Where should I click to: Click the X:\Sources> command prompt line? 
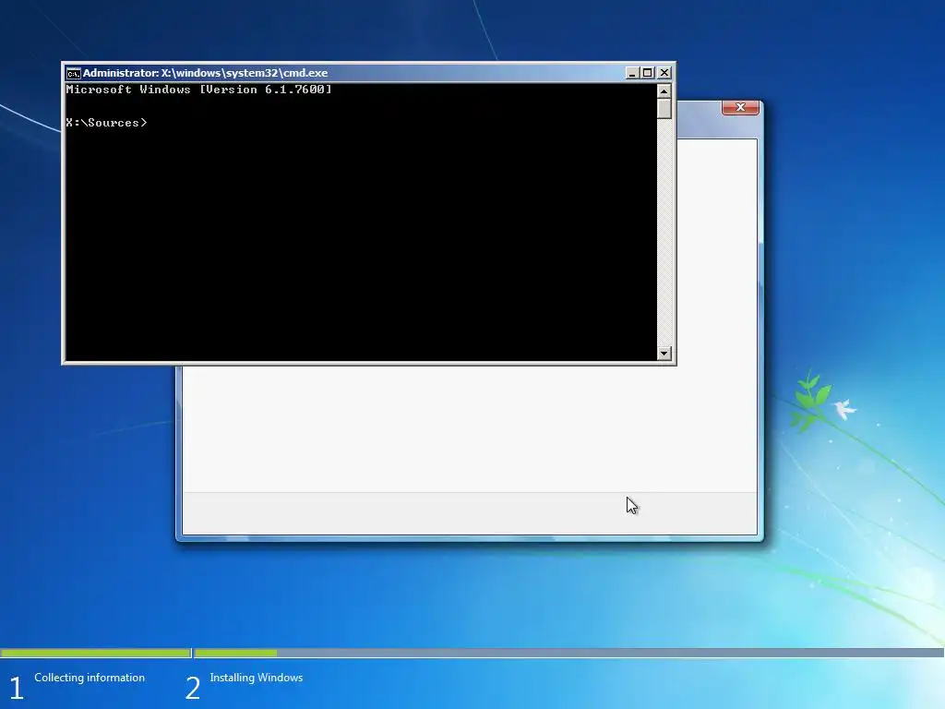click(106, 123)
